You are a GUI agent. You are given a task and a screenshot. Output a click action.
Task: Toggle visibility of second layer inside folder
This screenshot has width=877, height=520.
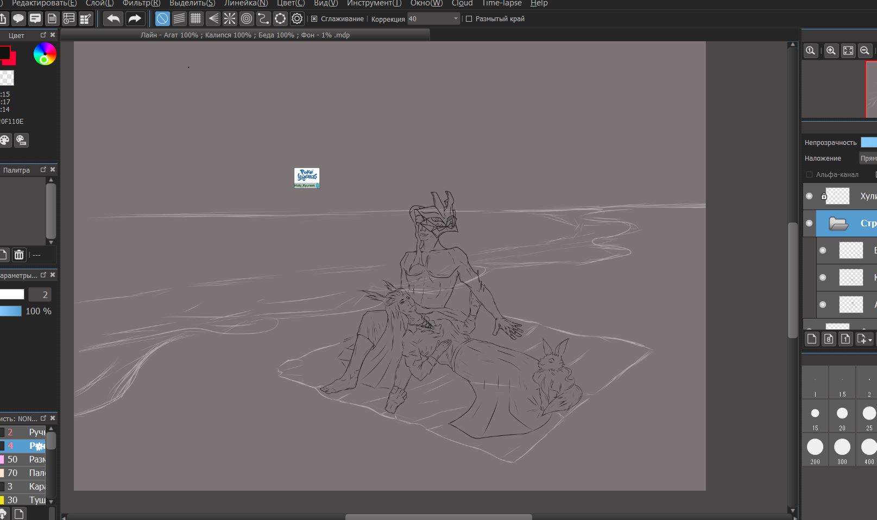click(823, 277)
